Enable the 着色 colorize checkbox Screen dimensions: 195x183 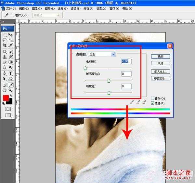152,98
